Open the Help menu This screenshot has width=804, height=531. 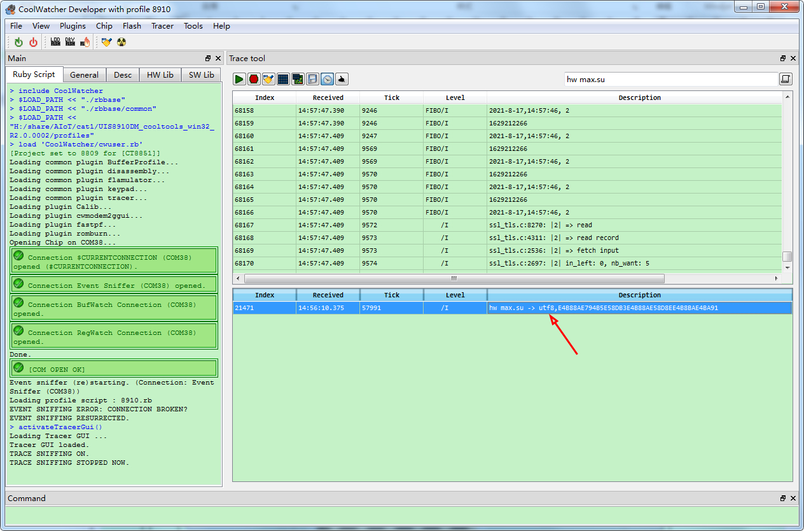click(x=221, y=26)
